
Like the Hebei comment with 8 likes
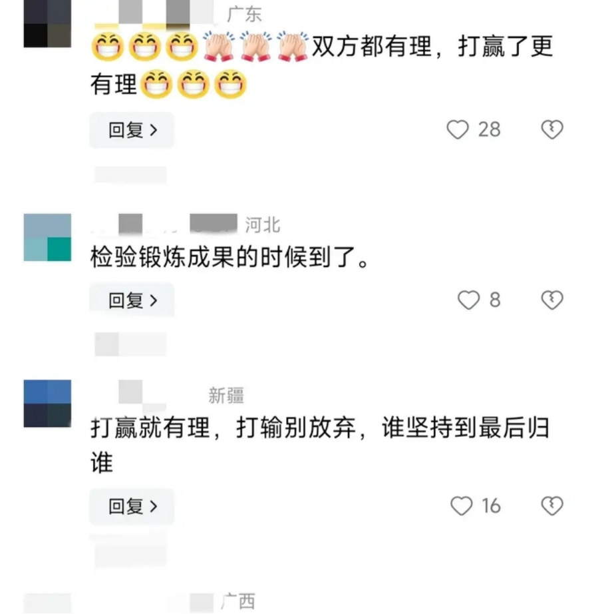[x=468, y=300]
